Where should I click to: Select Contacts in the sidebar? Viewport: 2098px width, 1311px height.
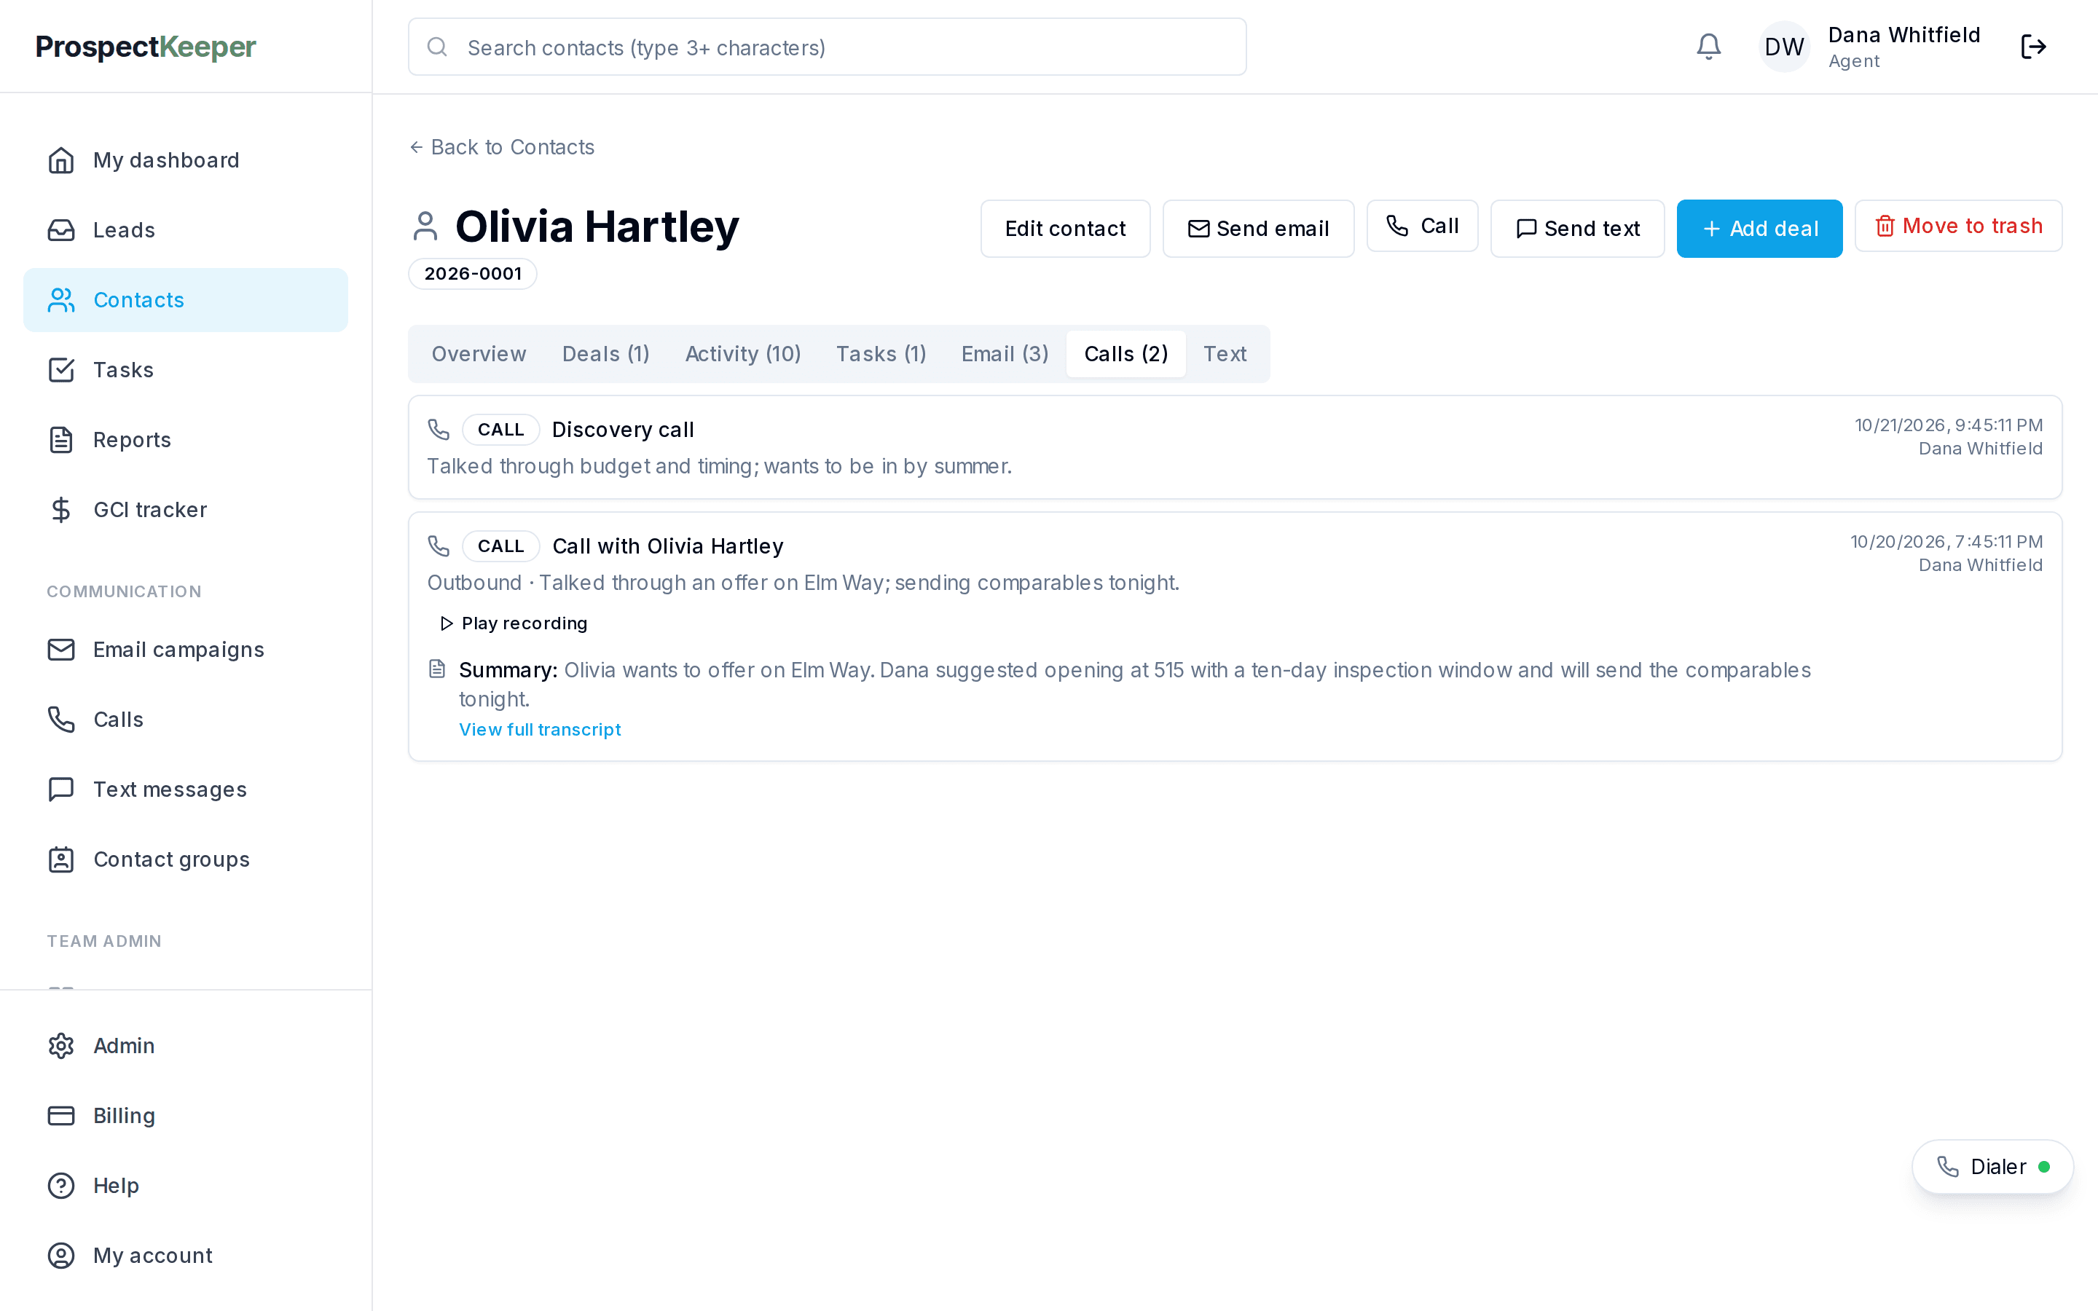[186, 300]
